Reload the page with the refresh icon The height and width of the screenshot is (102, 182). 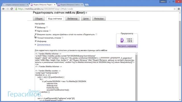pyautogui.click(x=12, y=9)
